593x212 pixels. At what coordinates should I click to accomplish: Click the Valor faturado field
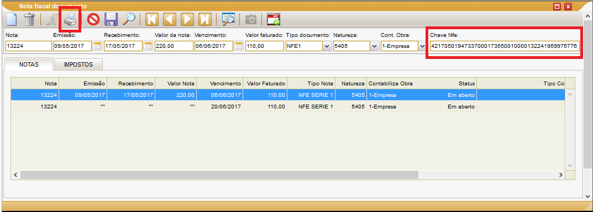point(264,46)
